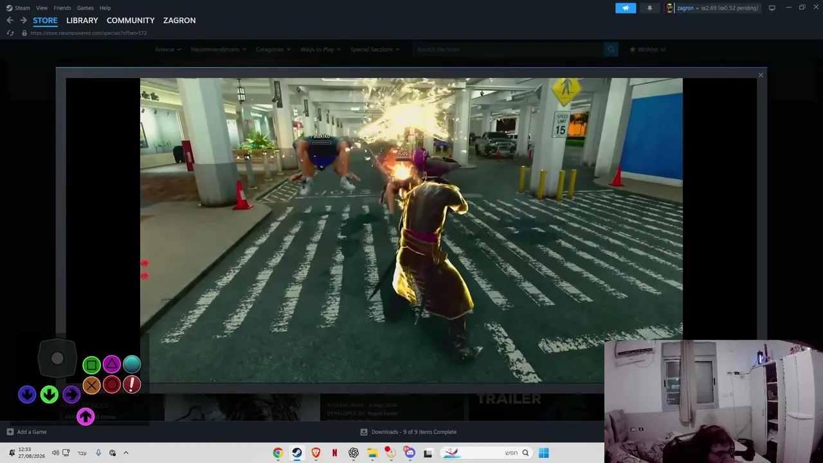
Task: Expand the Categories dropdown
Action: click(273, 50)
